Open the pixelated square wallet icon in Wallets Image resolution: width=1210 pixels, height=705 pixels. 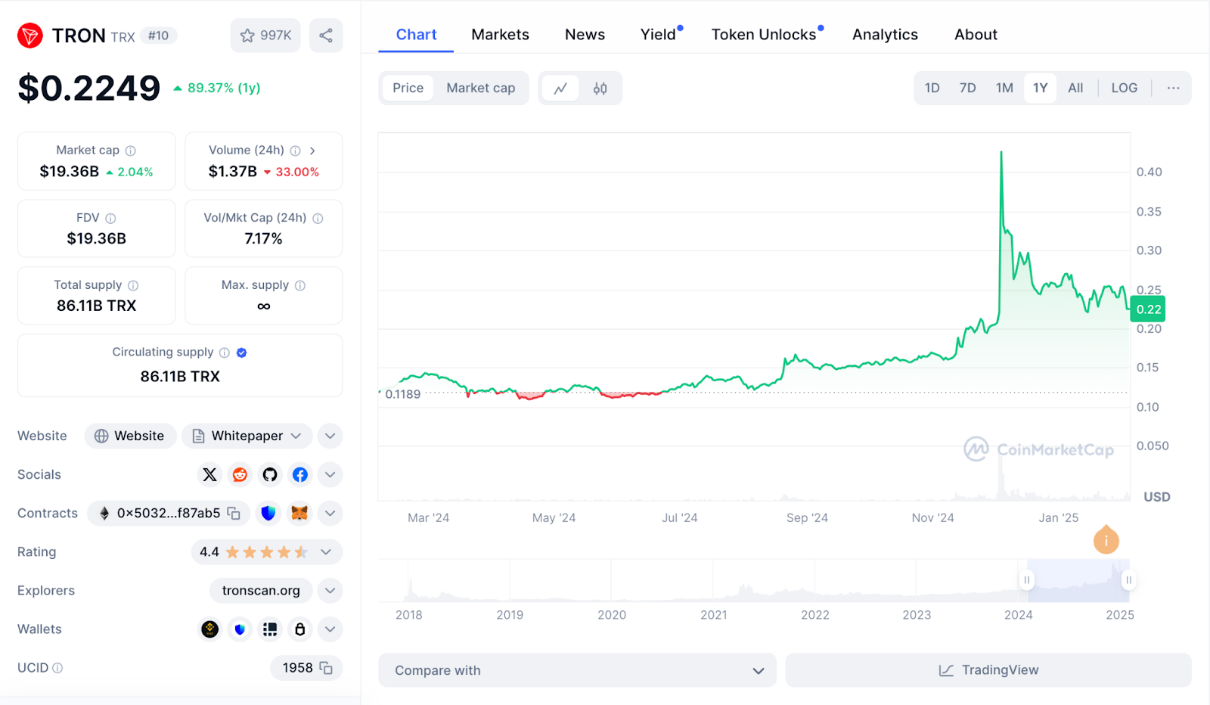(270, 629)
